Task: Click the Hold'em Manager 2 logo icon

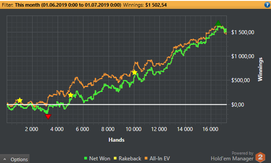Action: click(x=260, y=157)
